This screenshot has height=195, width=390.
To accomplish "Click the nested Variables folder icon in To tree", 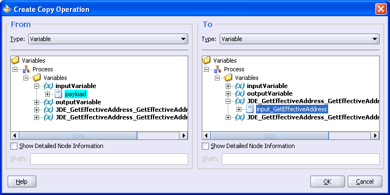I will pos(228,78).
